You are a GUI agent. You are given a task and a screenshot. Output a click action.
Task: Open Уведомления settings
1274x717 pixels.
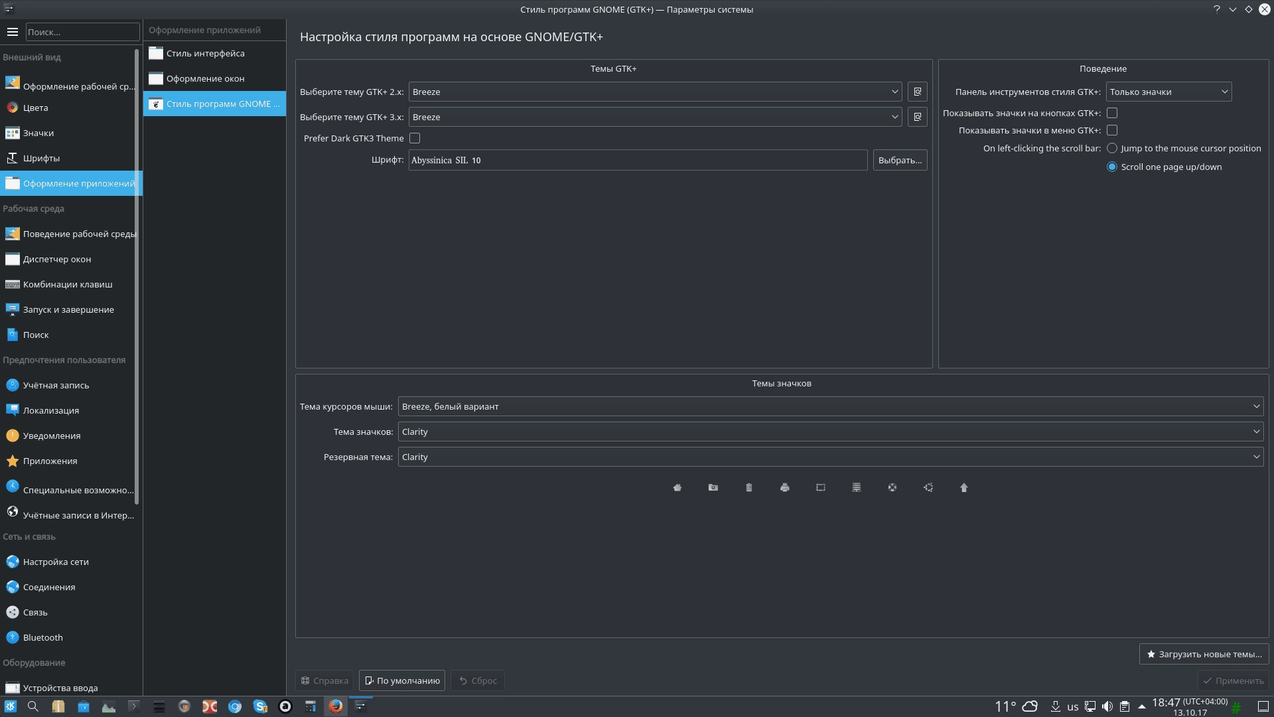[71, 436]
